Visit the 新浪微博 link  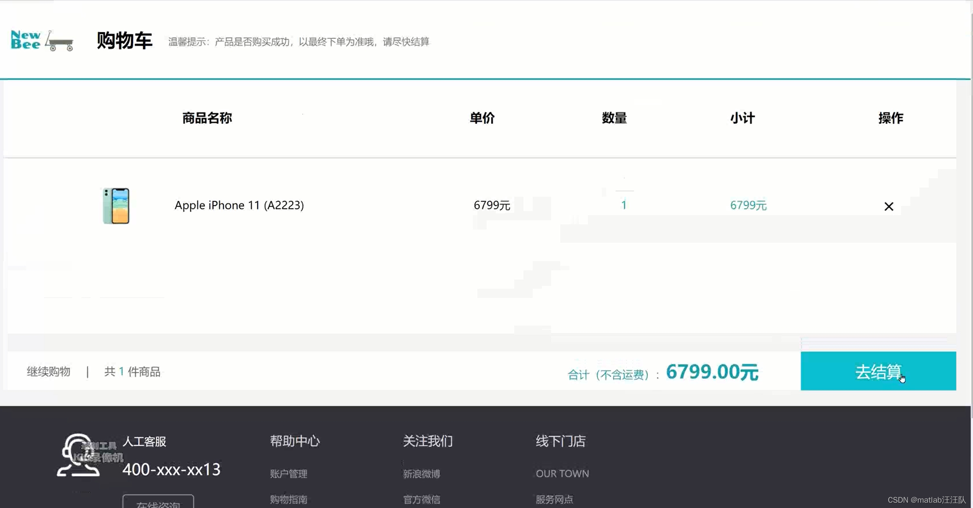click(x=421, y=474)
